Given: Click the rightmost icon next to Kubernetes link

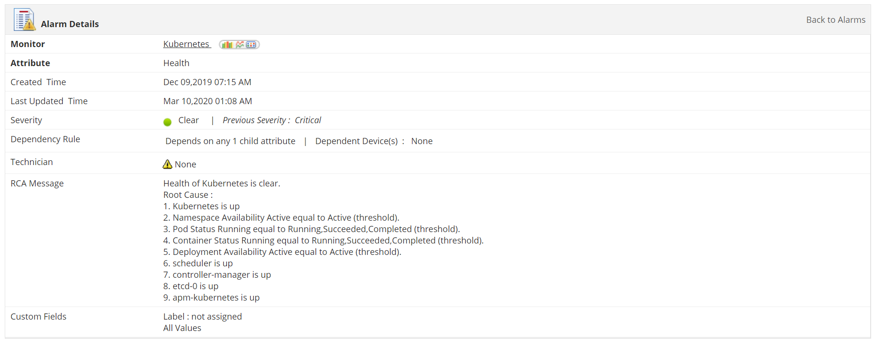Looking at the screenshot, I should click(251, 44).
